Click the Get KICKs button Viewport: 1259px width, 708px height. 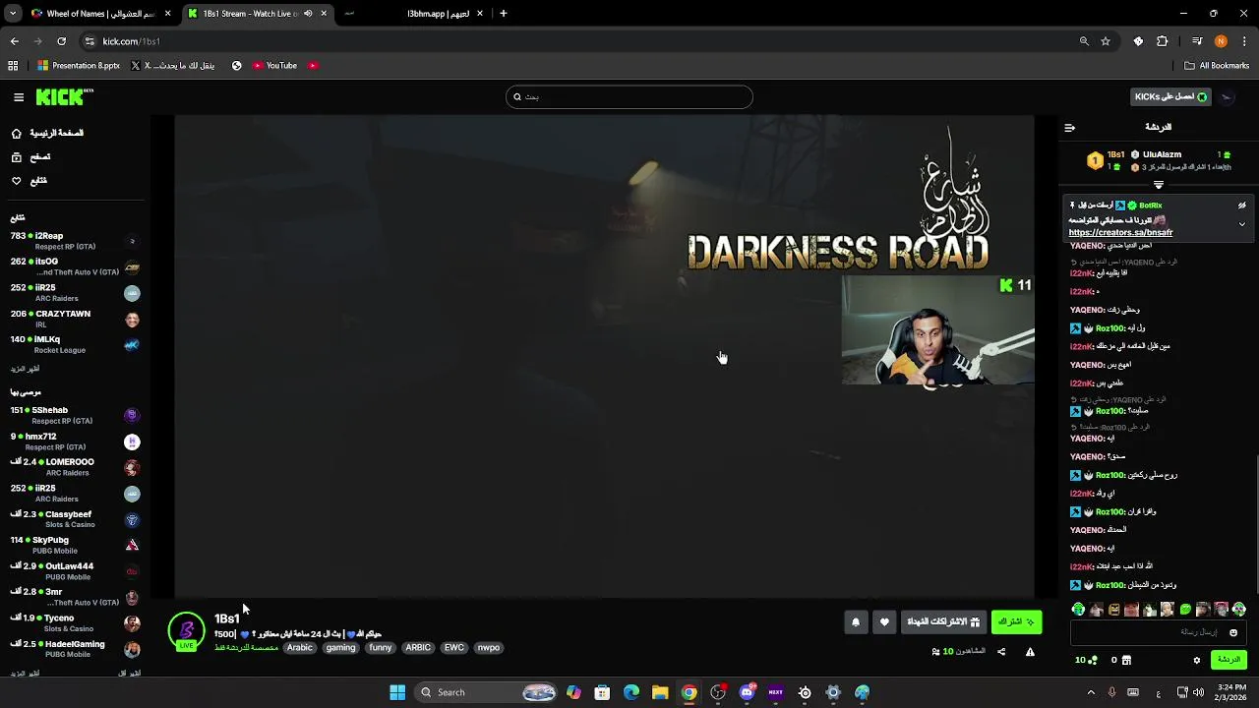1170,96
